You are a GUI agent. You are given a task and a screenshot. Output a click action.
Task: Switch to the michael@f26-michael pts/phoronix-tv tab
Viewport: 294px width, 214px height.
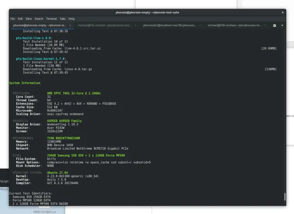pyautogui.click(x=234, y=25)
